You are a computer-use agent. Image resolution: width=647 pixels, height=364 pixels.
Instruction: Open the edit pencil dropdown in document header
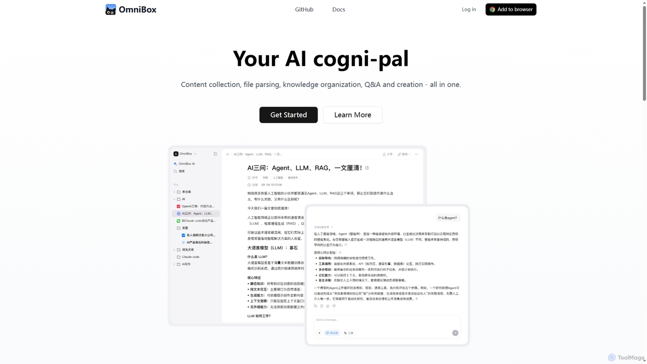pos(404,154)
